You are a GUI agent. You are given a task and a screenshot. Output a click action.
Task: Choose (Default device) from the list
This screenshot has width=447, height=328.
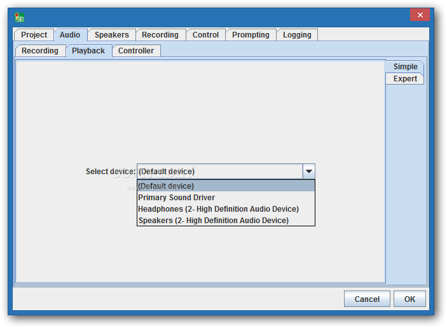point(226,186)
